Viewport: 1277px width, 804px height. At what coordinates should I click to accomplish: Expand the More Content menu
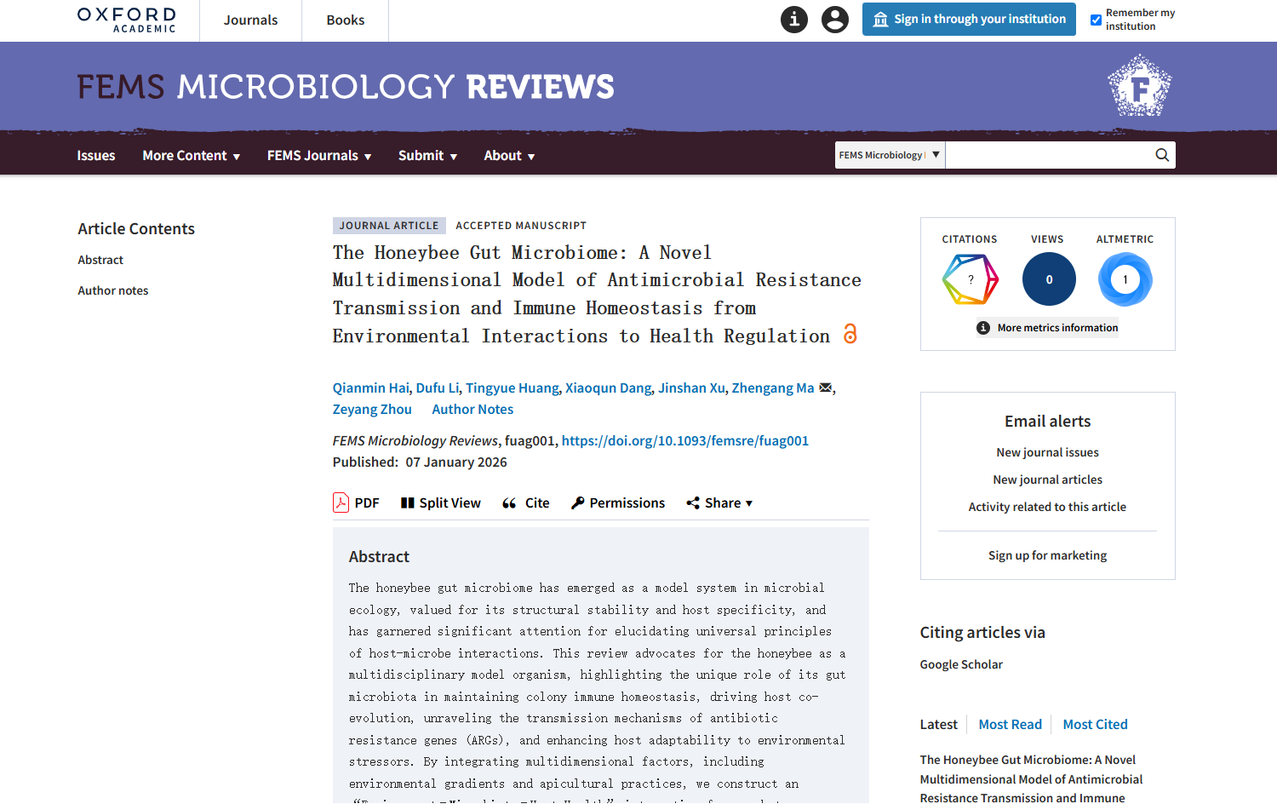coord(191,155)
